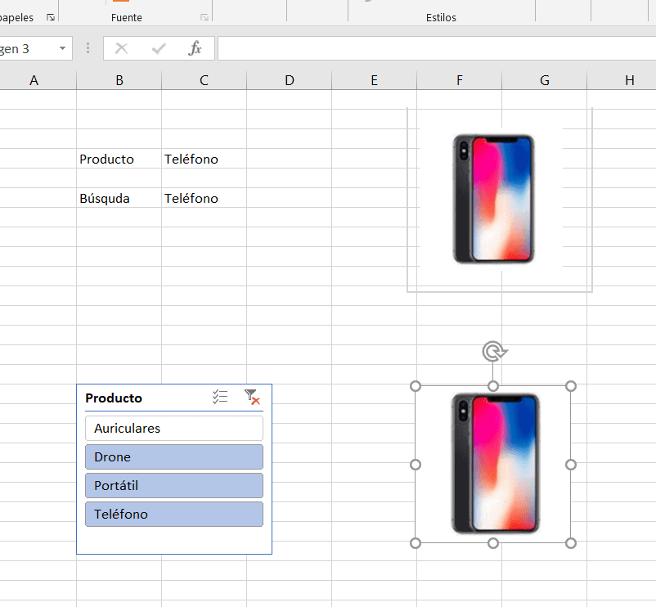
Task: Select column D header
Action: coord(289,80)
